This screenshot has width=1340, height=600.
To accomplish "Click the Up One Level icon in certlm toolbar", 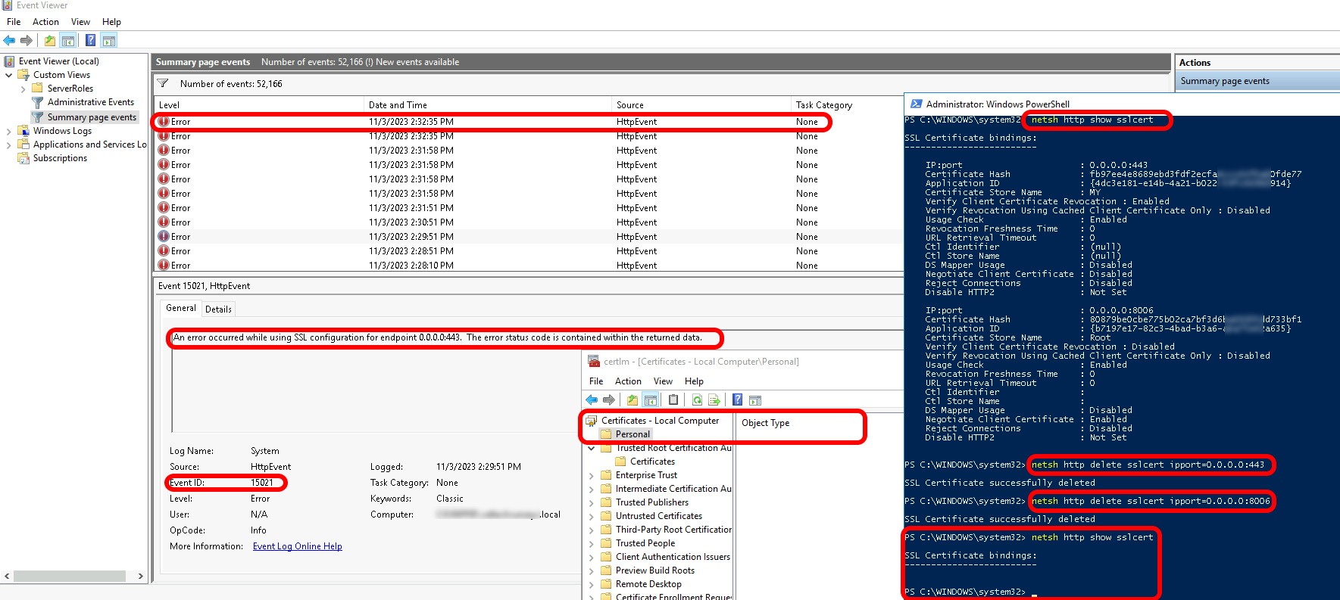I will (632, 399).
